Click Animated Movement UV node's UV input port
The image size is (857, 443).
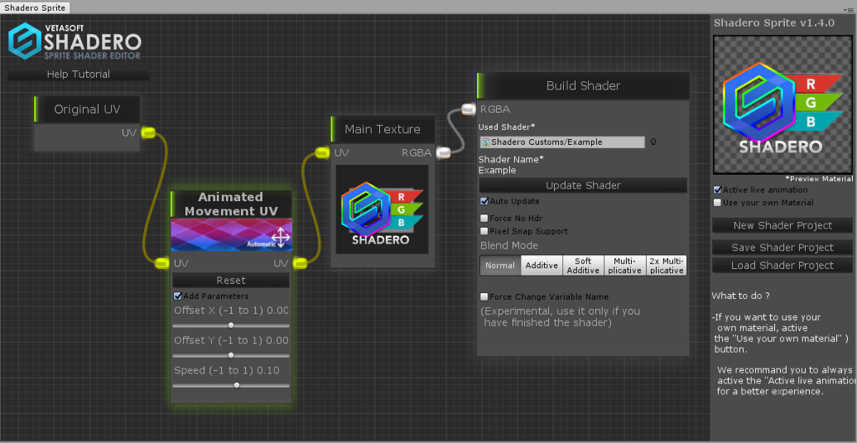(x=162, y=264)
